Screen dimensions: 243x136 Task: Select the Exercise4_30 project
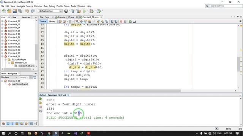pos(14,34)
